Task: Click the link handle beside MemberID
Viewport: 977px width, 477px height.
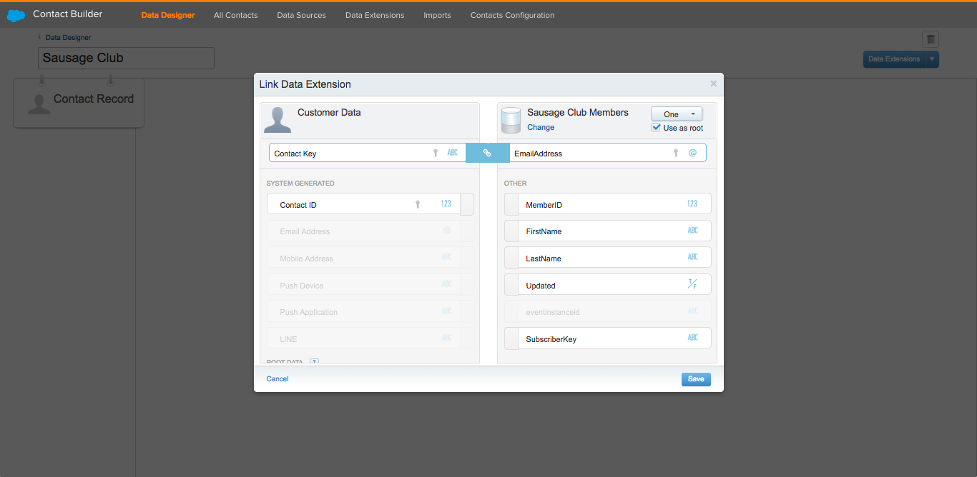Action: pos(511,204)
